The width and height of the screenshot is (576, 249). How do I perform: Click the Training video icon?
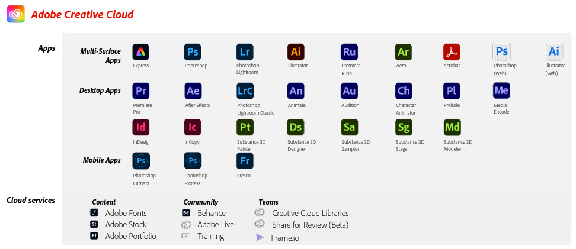(186, 236)
